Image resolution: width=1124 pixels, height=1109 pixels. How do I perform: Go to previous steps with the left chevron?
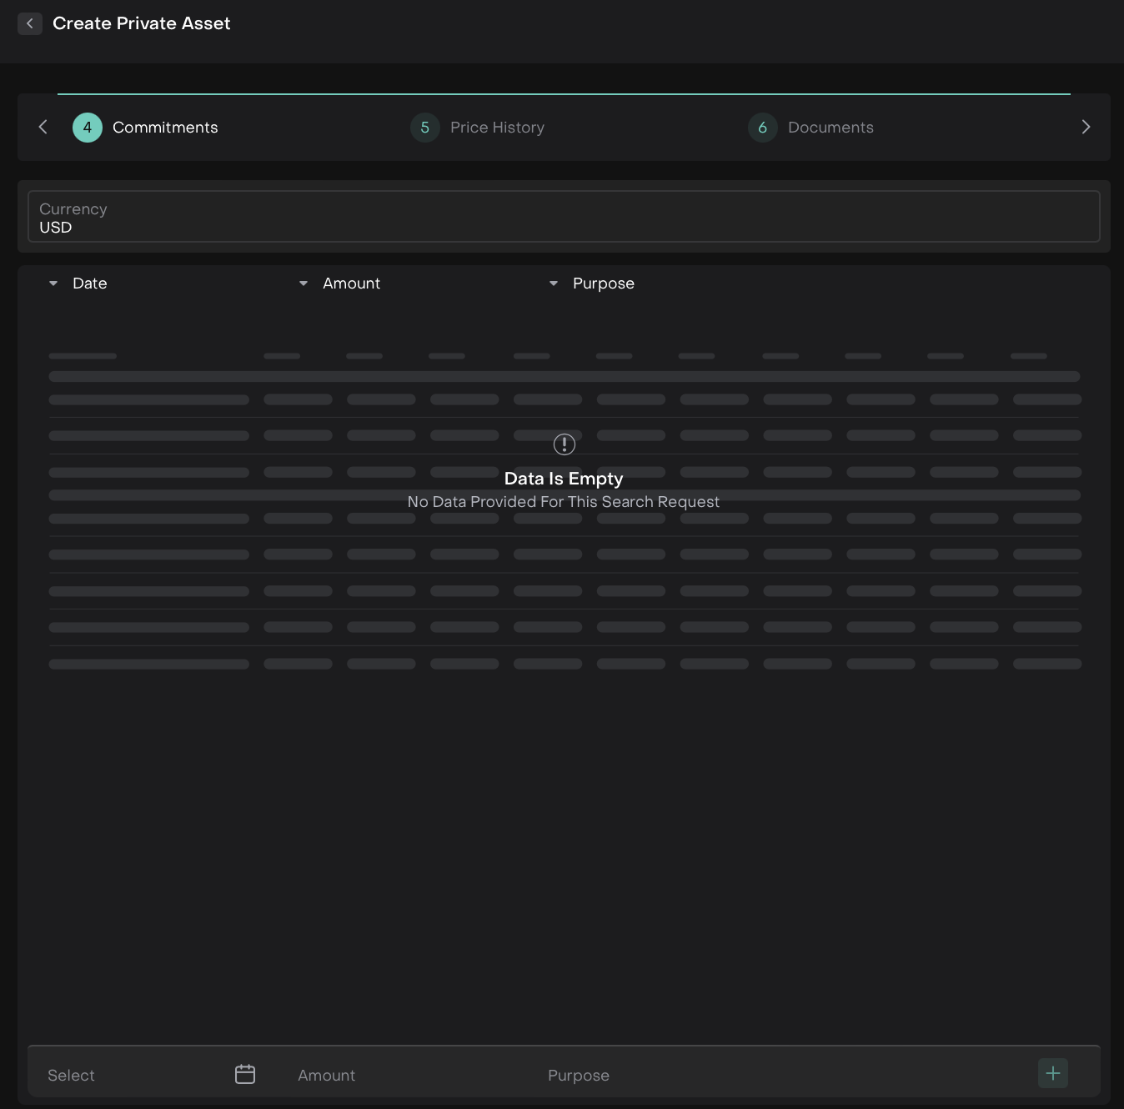coord(43,127)
